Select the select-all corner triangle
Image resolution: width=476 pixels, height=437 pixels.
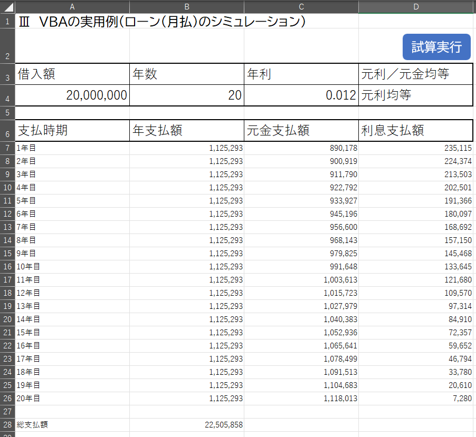7,6
